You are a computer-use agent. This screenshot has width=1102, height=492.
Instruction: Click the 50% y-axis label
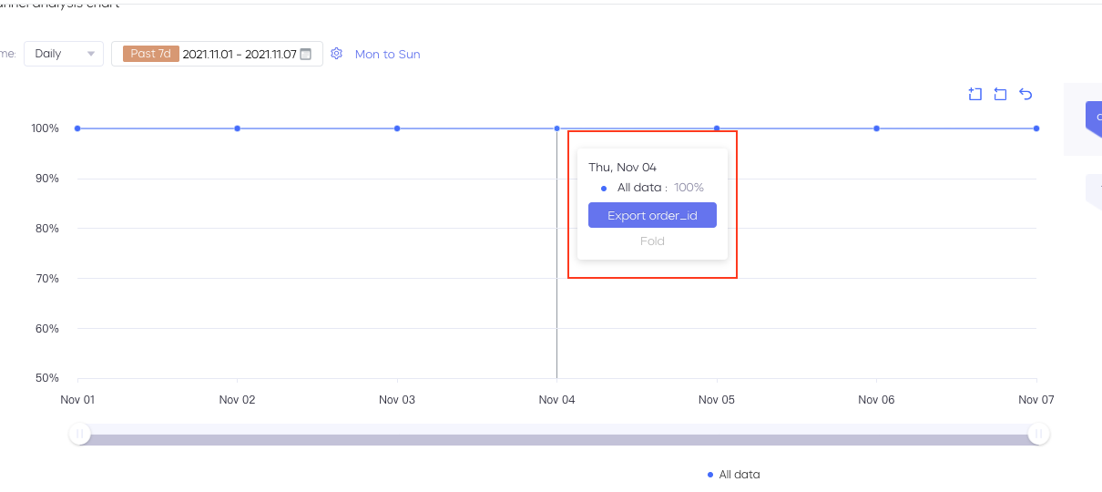pos(47,378)
